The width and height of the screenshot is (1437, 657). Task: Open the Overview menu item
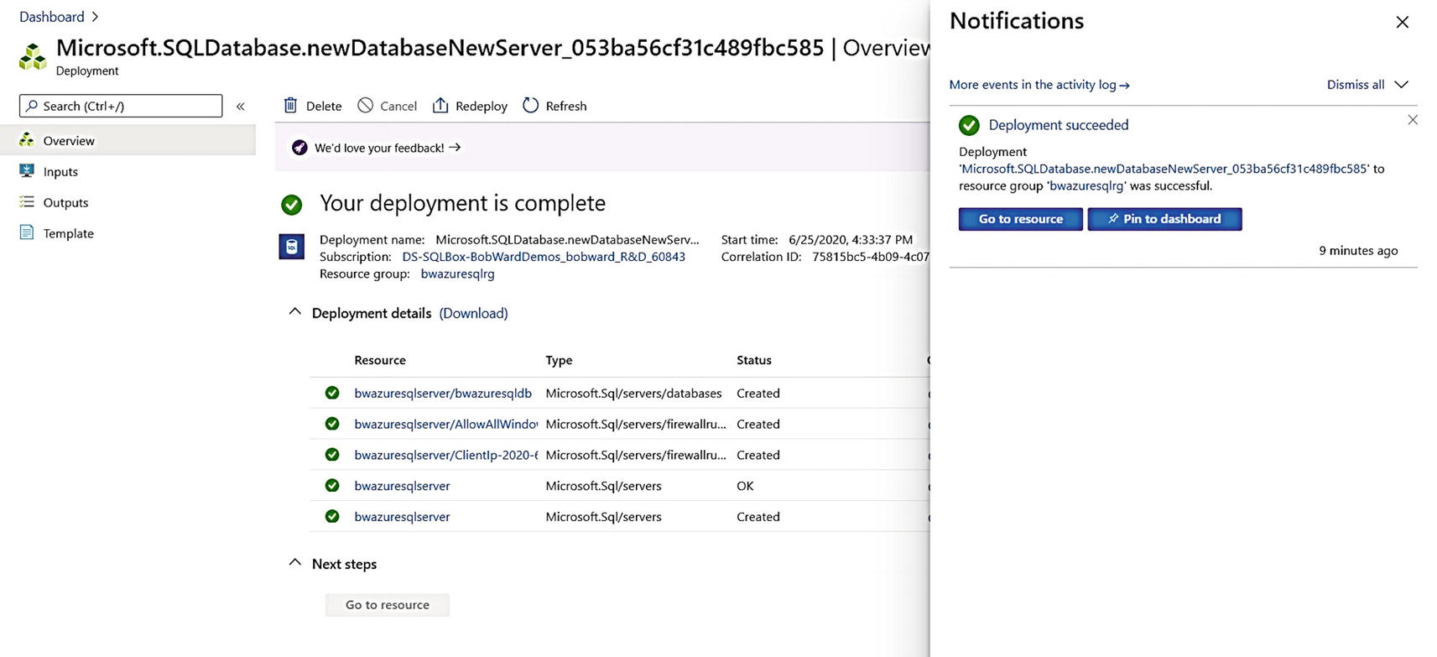point(128,140)
